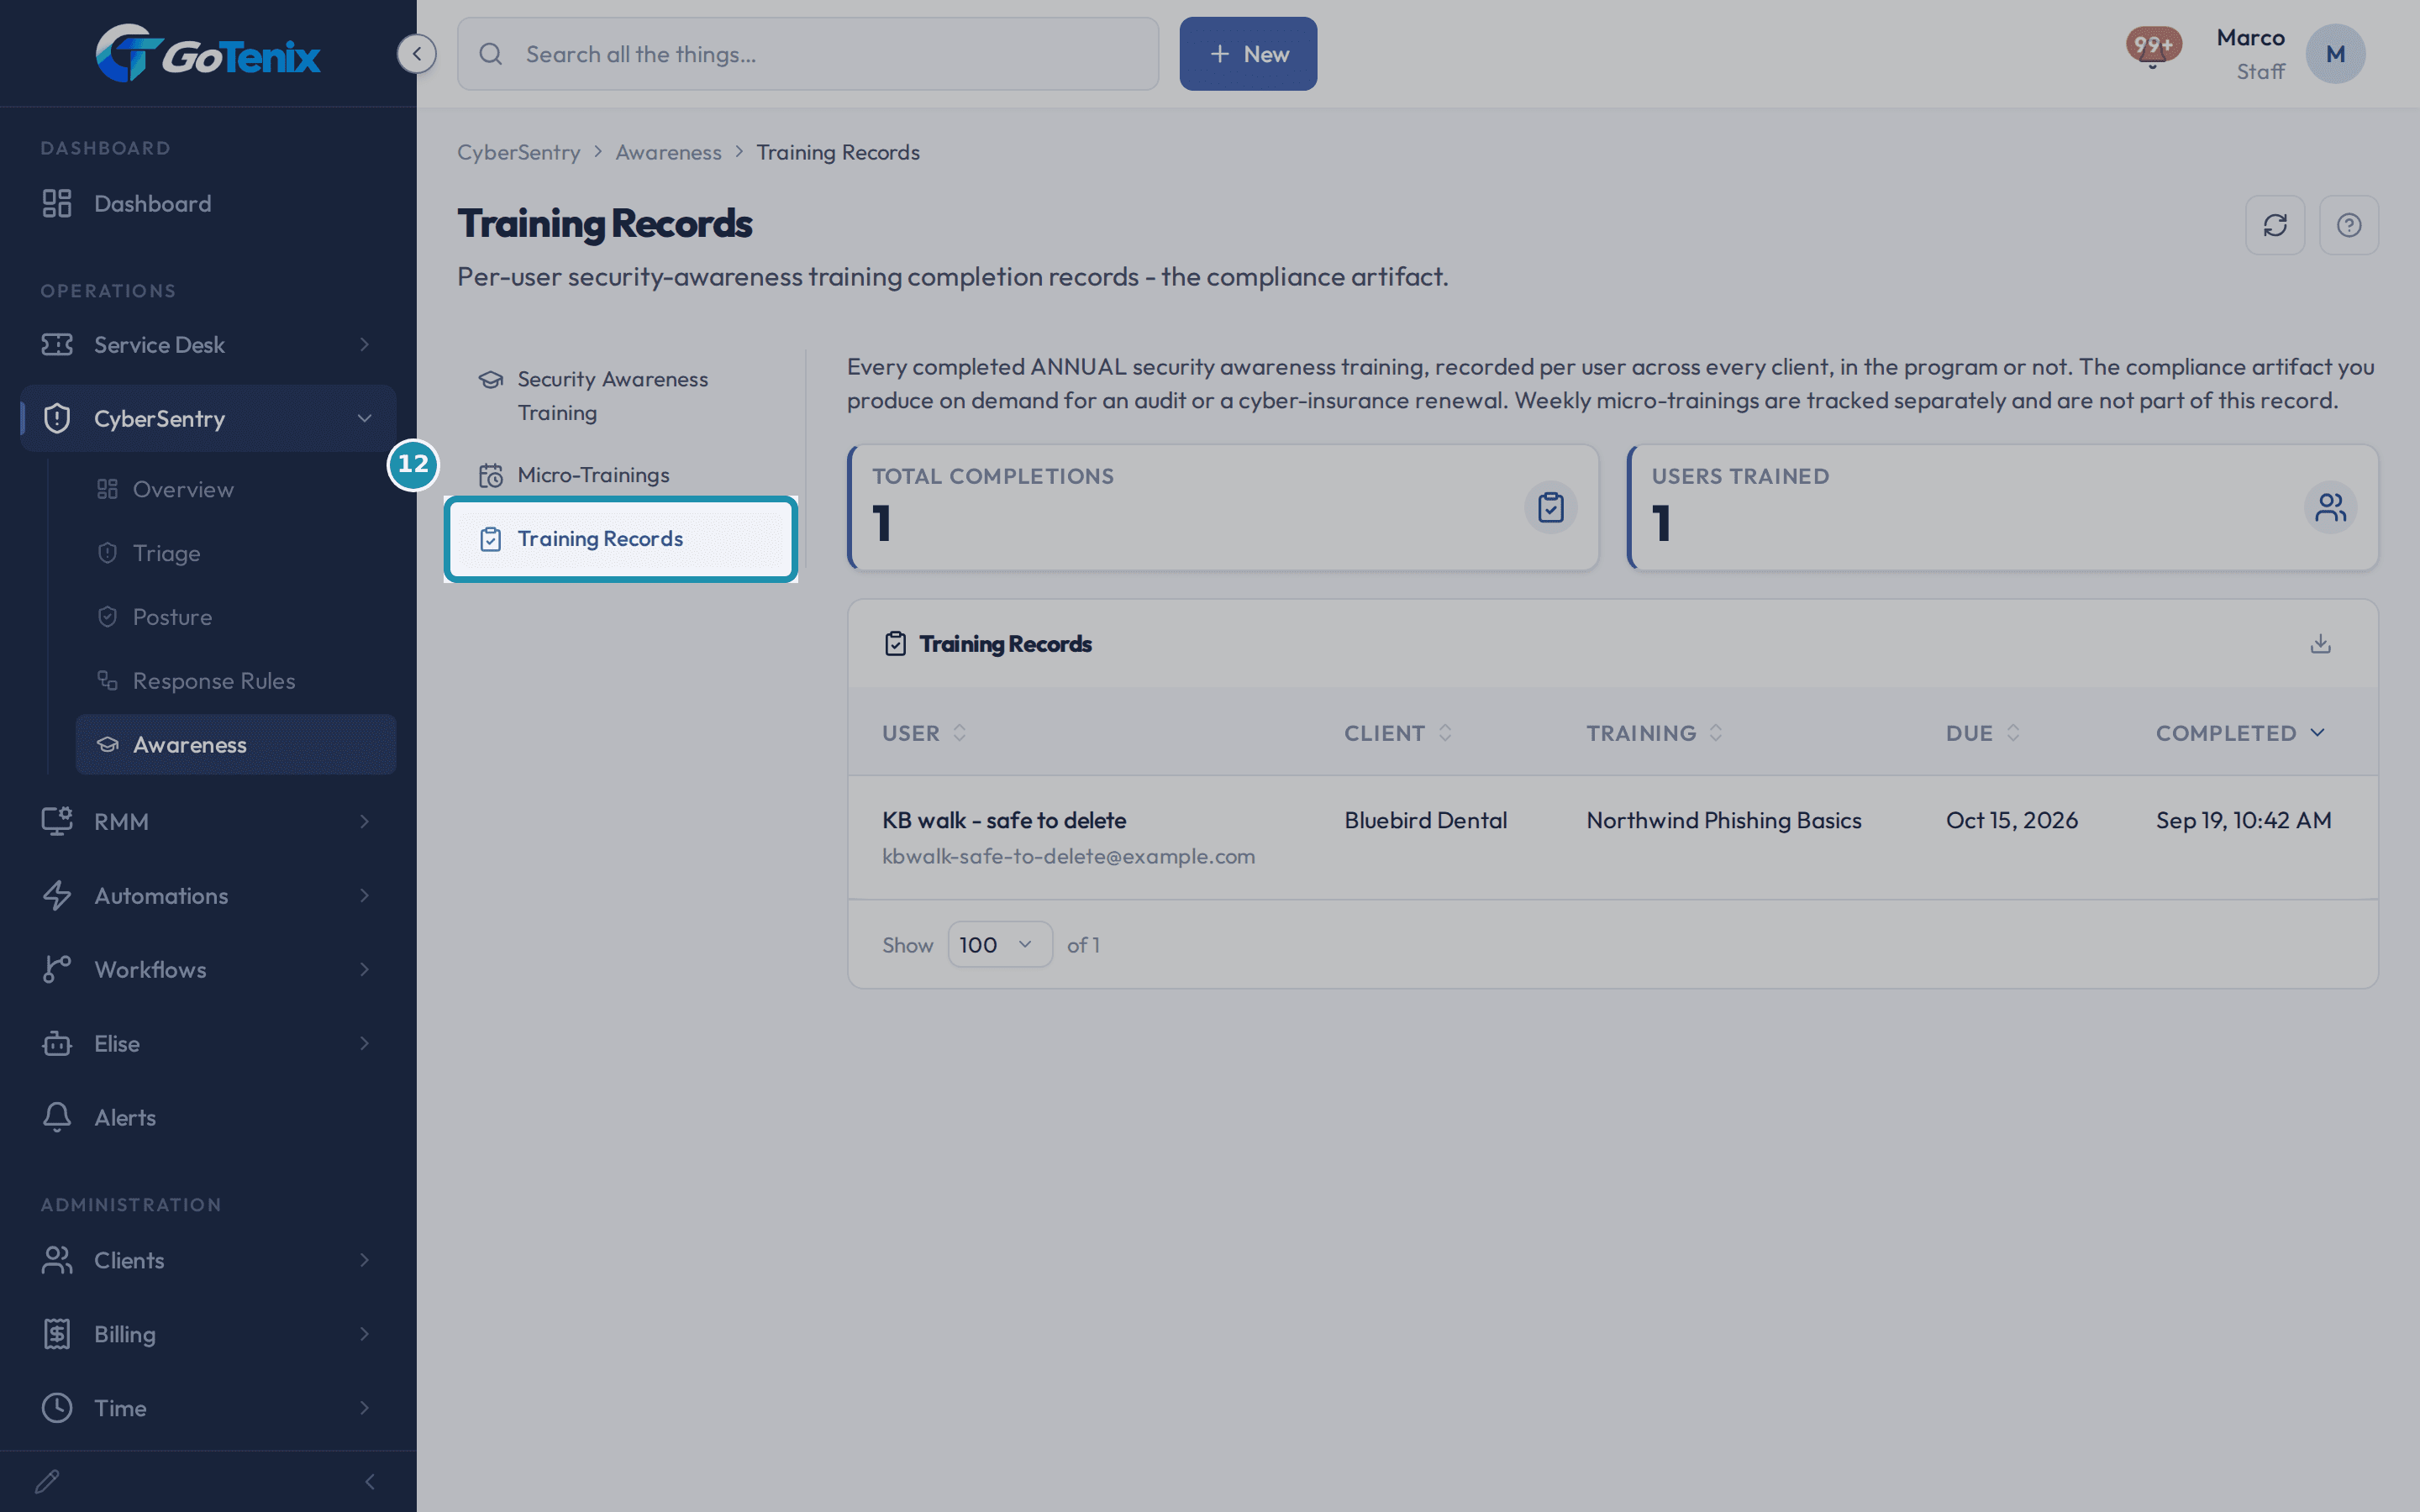2420x1512 pixels.
Task: Click the pencil edit icon in sidebar footer
Action: 47,1481
